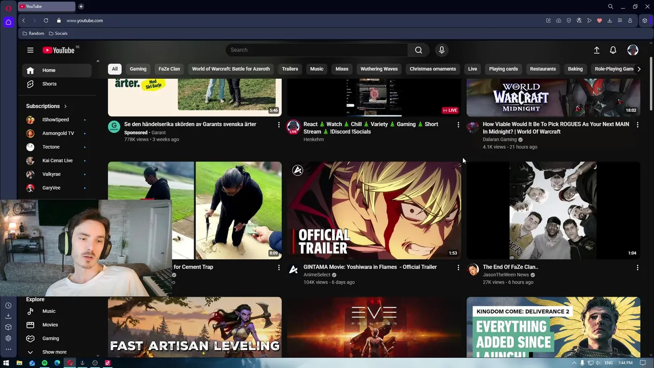Click the YouTube search input field
Viewport: 654px width, 368px height.
point(317,50)
